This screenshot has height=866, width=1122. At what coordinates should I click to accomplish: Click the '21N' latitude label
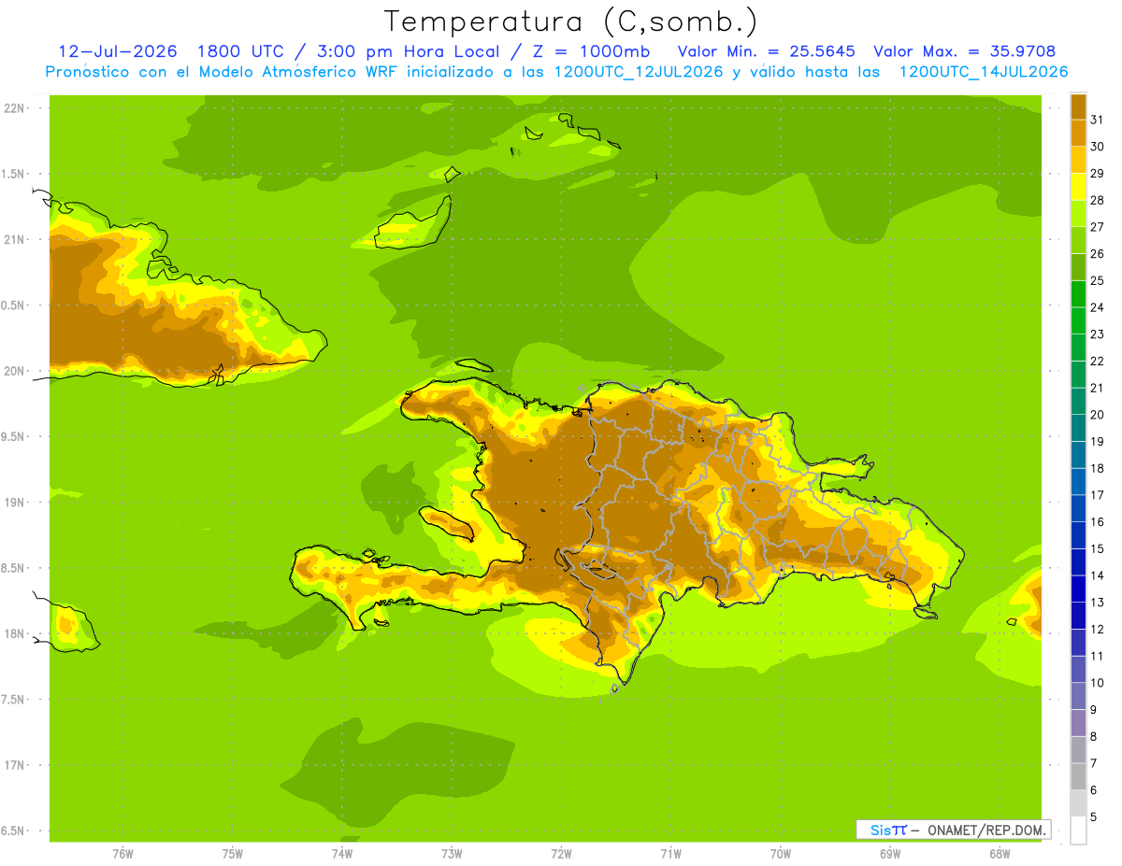coord(14,240)
